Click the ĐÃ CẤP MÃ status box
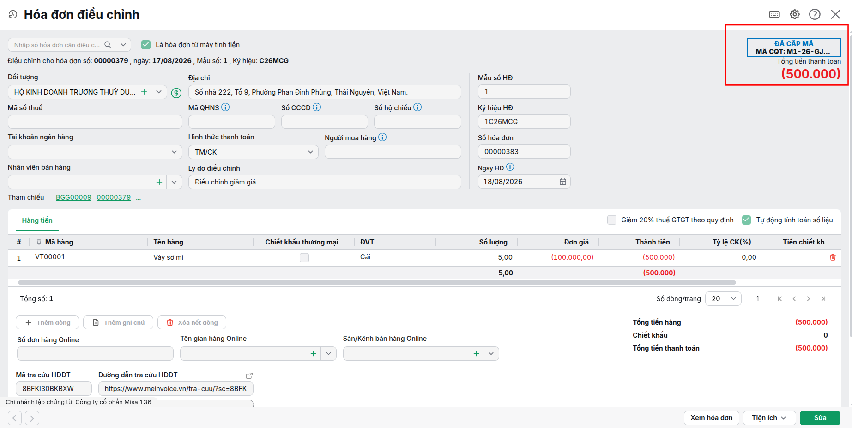The height and width of the screenshot is (428, 852). 794,48
